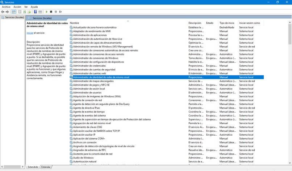Open the Acción menu
292x171 pixels.
(x=17, y=7)
